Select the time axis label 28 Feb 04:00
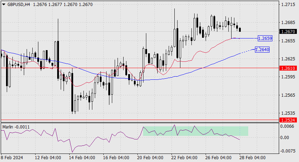 (x=252, y=158)
